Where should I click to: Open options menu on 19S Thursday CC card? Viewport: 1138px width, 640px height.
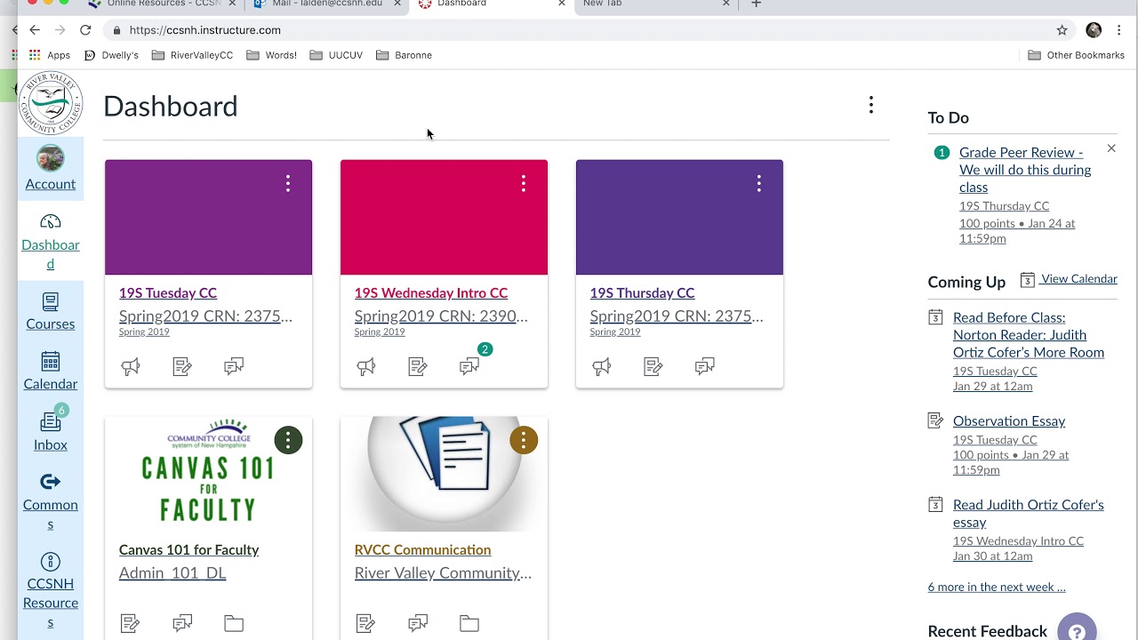pyautogui.click(x=759, y=183)
